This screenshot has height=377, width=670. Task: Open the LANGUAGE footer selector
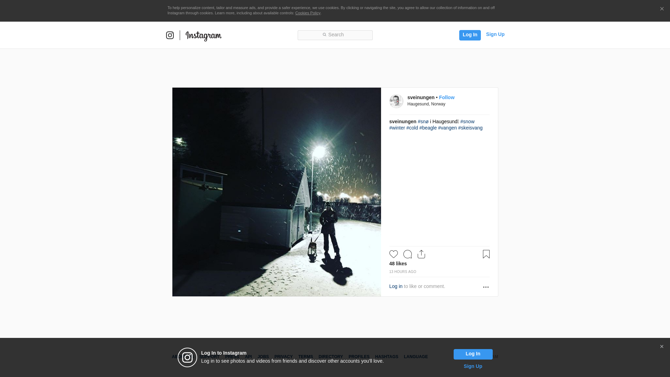[x=416, y=357]
